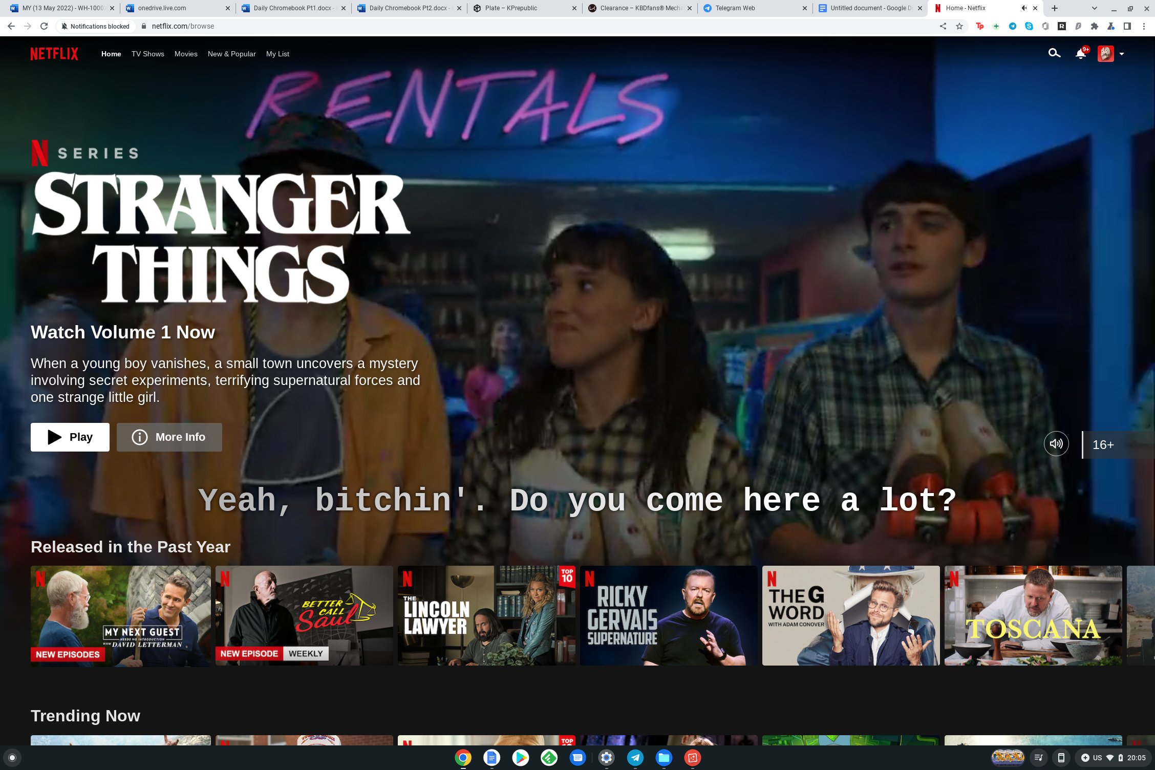Image resolution: width=1155 pixels, height=770 pixels.
Task: Open Chrome three-dot menu
Action: click(x=1144, y=26)
